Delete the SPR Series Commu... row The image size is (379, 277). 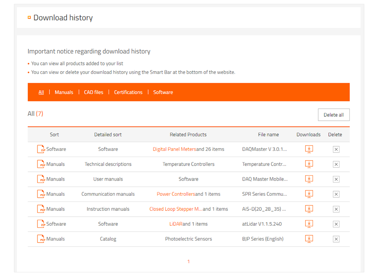click(336, 194)
